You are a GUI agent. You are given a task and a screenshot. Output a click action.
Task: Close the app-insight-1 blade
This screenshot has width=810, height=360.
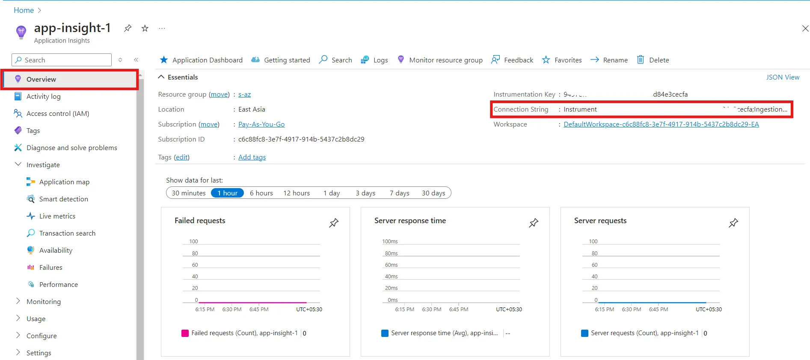pyautogui.click(x=805, y=28)
